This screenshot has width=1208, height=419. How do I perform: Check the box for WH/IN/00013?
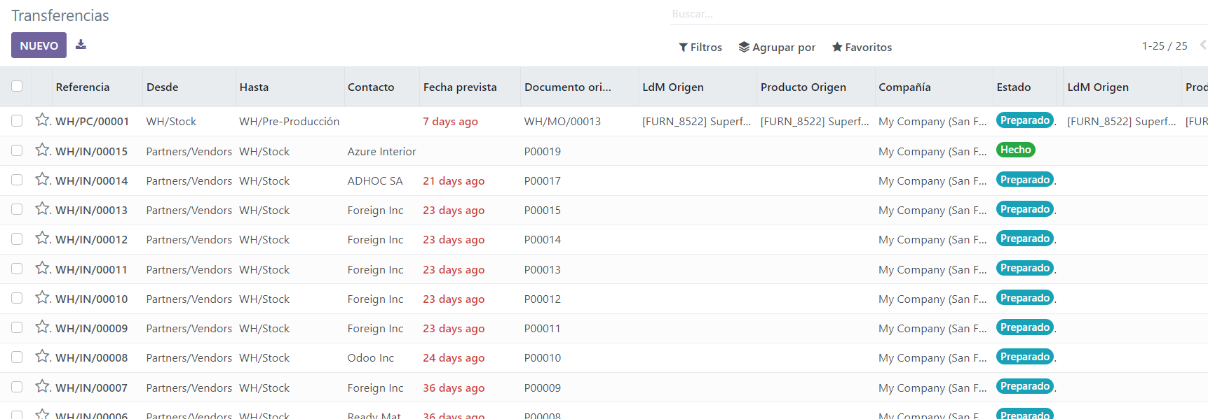pos(17,209)
